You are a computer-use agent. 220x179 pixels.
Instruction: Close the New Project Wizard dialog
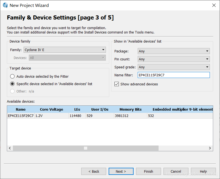214,5
